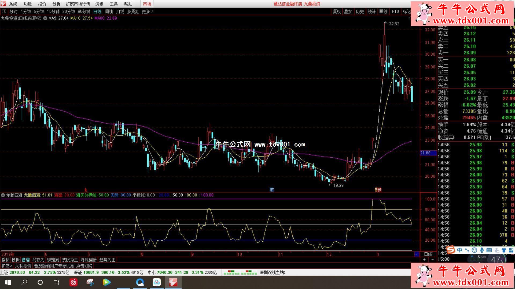Click the Tongdaxin app logo icon

click(x=3, y=3)
